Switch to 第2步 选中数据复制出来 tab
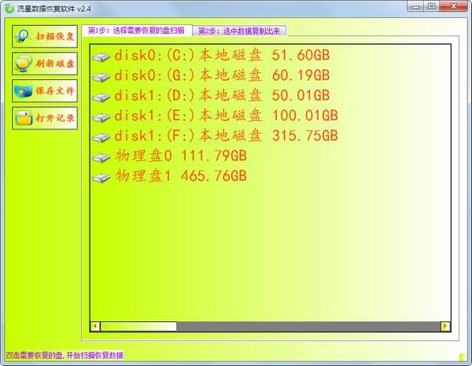Screen dimensions: 472x366 click(x=239, y=31)
